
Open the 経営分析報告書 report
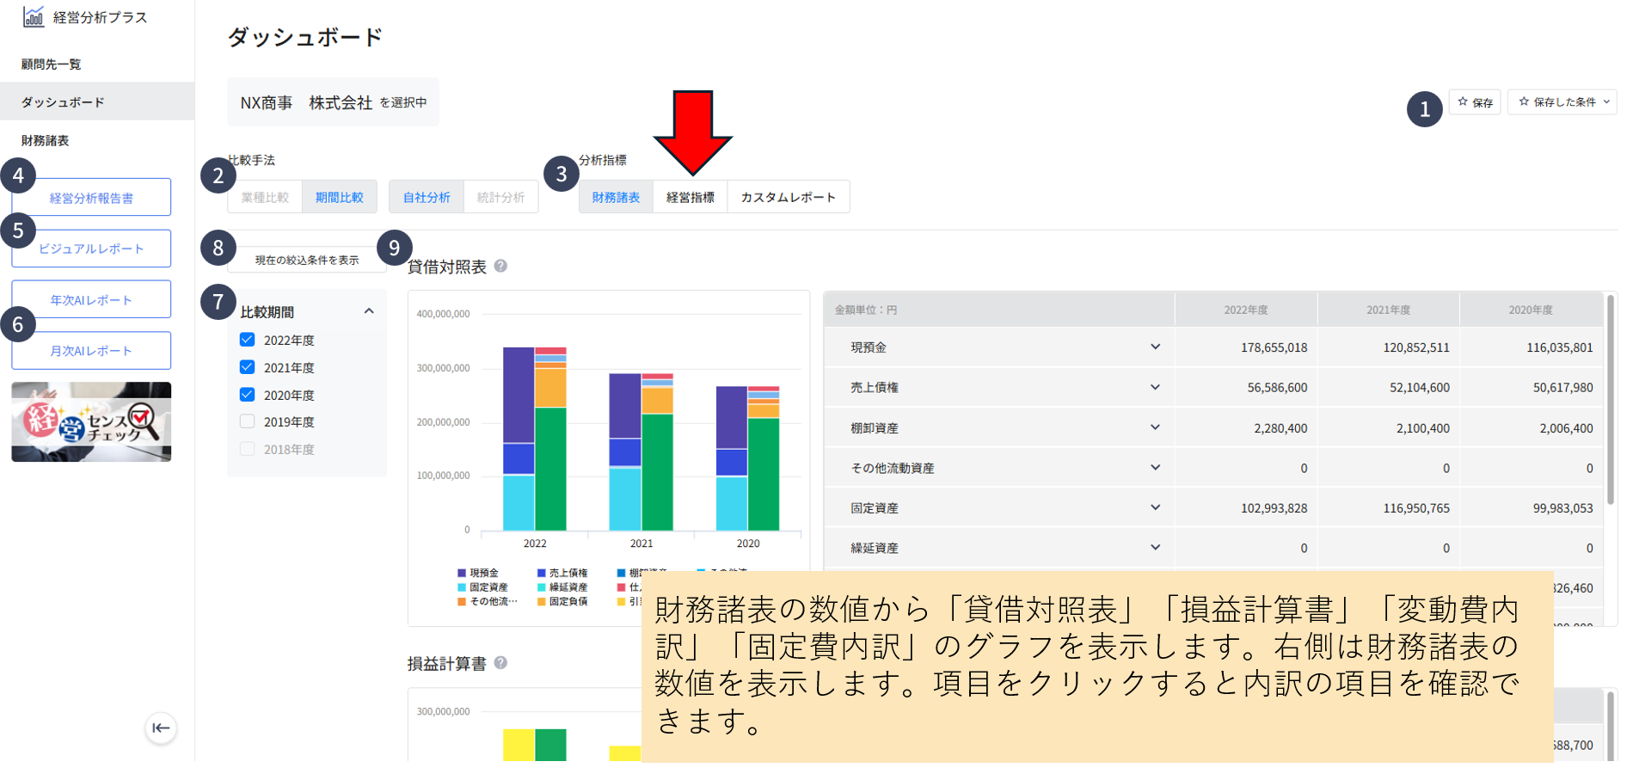(x=91, y=198)
